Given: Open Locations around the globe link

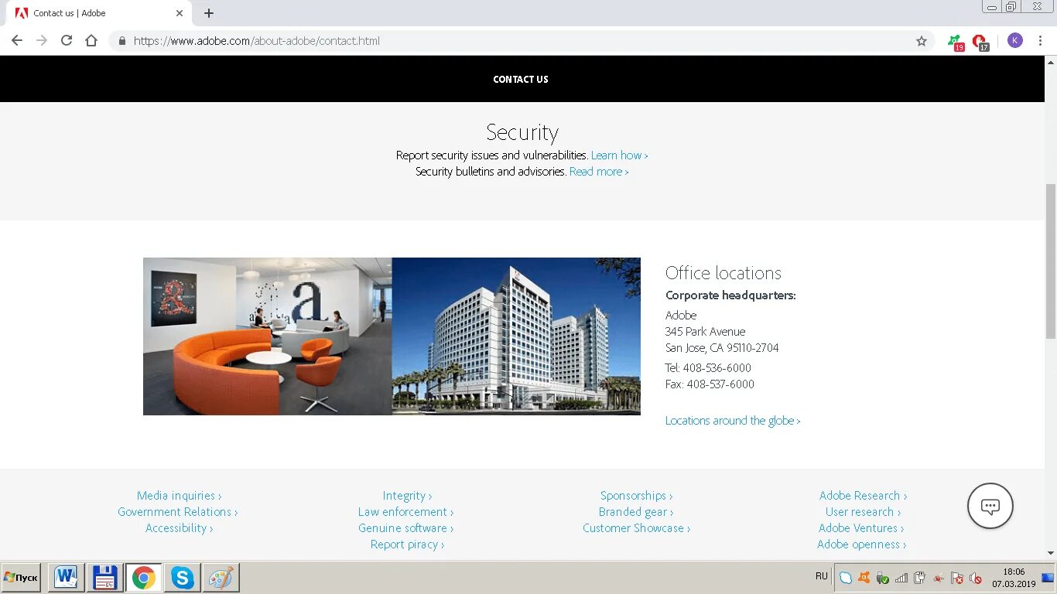Looking at the screenshot, I should (733, 421).
